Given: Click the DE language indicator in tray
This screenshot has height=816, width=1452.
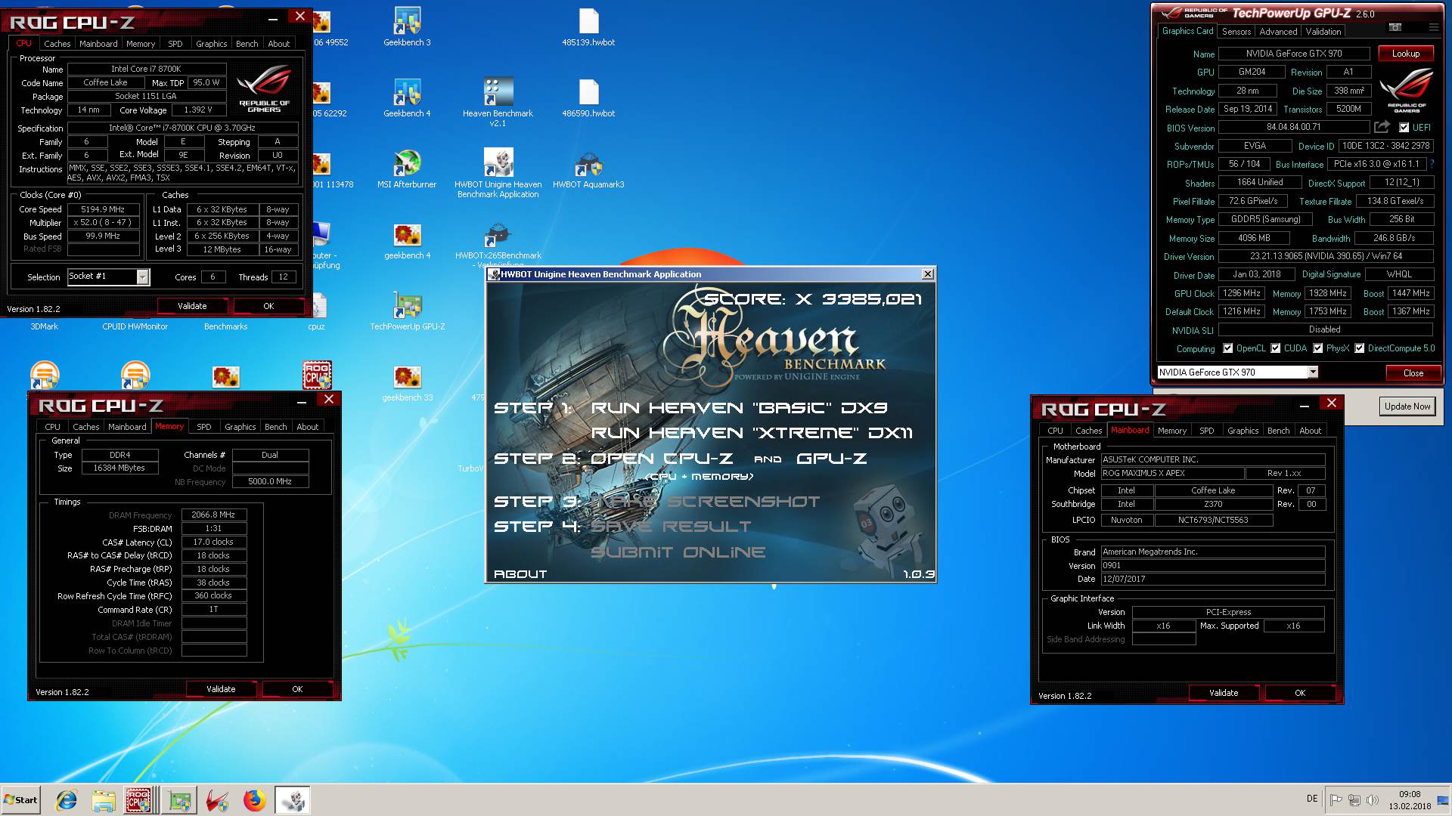Looking at the screenshot, I should (x=1312, y=799).
